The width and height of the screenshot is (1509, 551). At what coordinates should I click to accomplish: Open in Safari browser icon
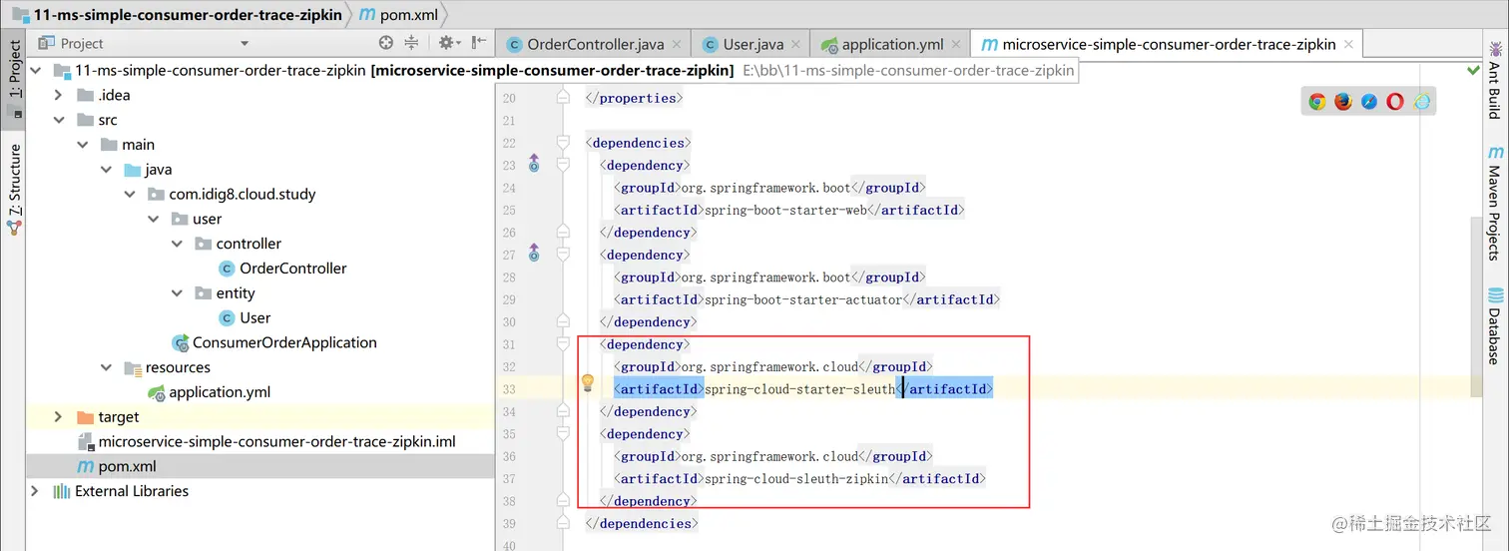point(1369,101)
